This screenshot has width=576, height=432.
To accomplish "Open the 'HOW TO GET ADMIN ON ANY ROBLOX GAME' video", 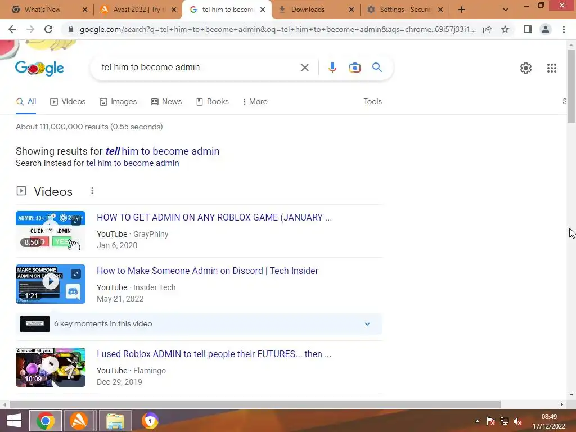I will tap(214, 218).
